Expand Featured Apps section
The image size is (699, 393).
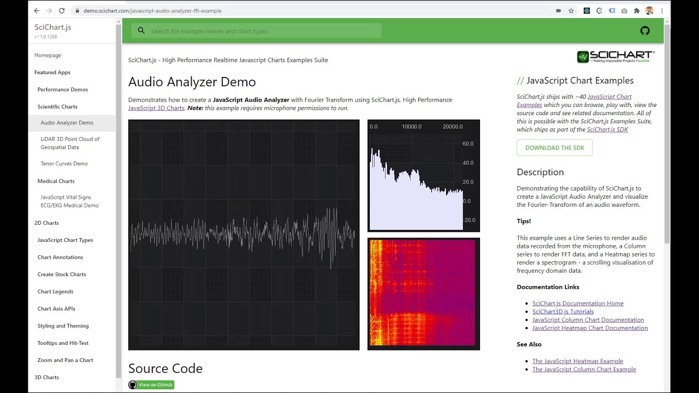click(52, 72)
